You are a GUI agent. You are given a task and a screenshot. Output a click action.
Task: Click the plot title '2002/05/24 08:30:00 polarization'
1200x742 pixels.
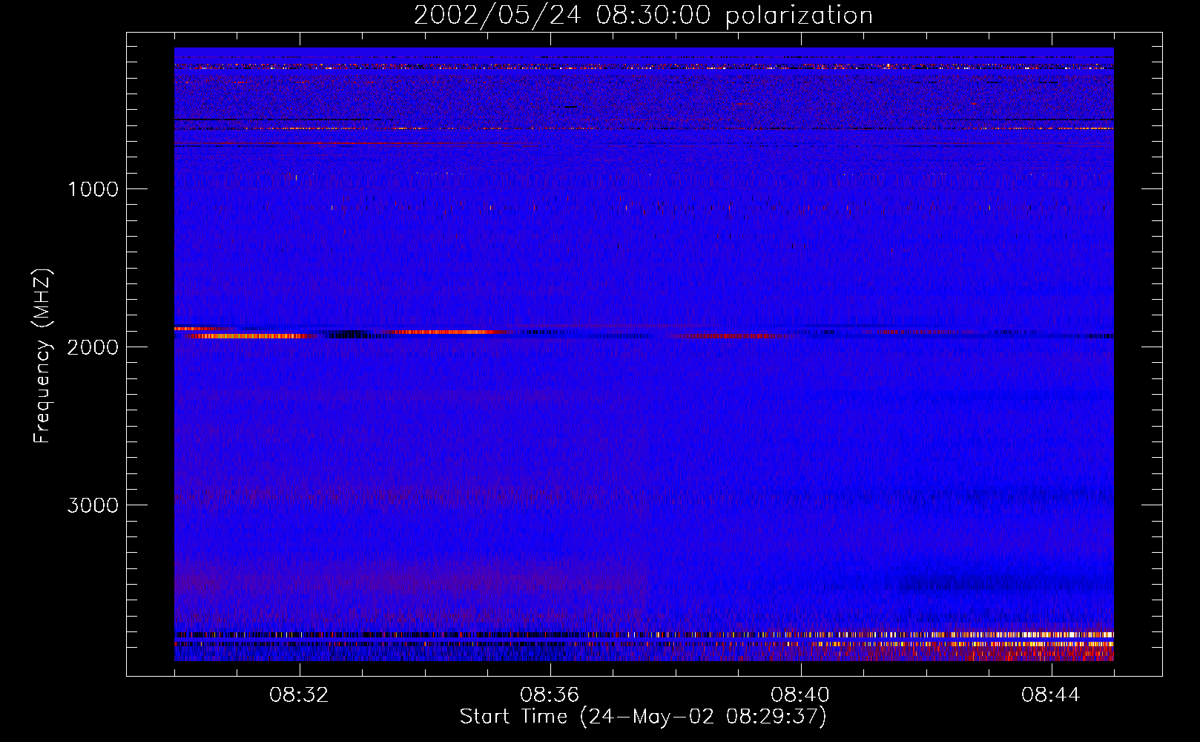[643, 16]
